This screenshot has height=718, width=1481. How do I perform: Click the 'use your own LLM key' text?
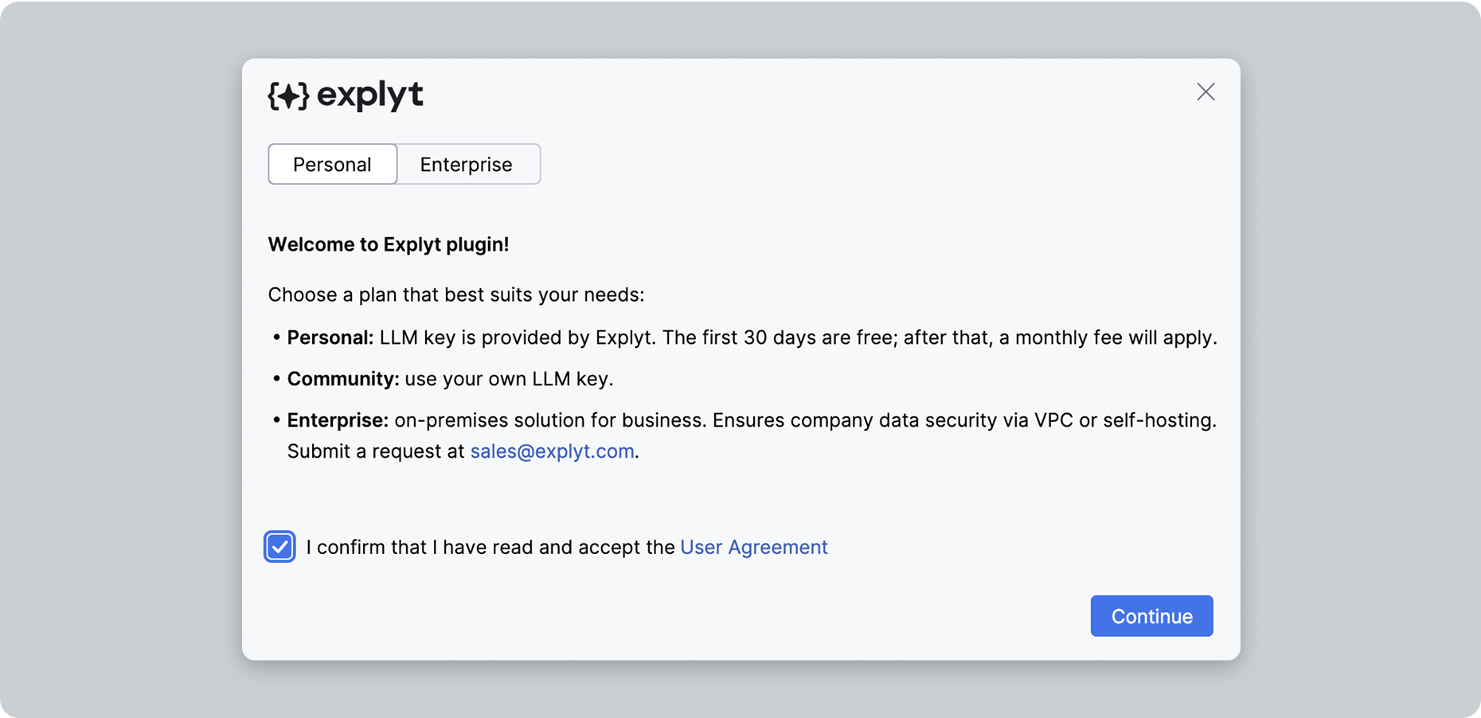click(x=509, y=379)
